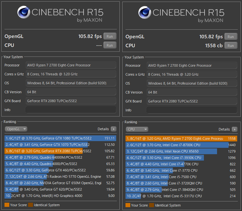Image resolution: width=242 pixels, height=211 pixels.
Task: Click the Info field in right window
Action: (x=192, y=110)
